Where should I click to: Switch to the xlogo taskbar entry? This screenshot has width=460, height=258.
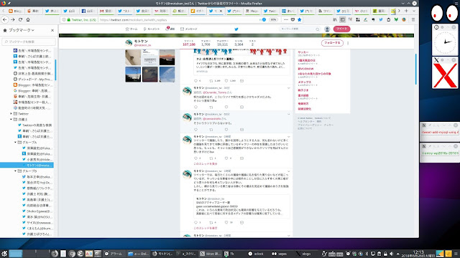(x=303, y=254)
